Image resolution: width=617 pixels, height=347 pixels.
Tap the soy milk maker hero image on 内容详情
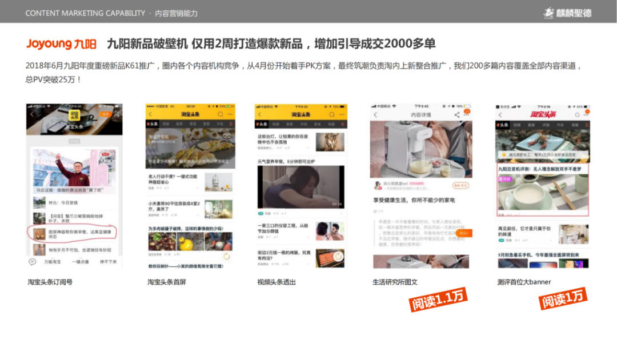pos(421,149)
